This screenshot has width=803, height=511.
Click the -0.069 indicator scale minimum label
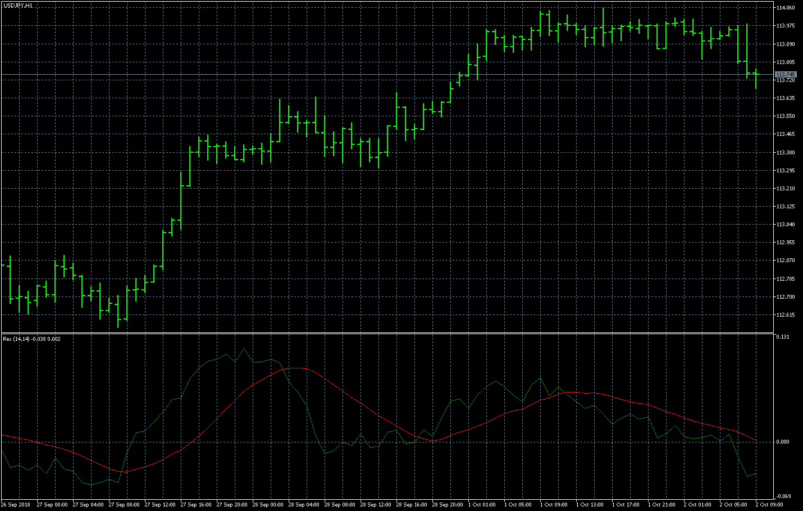pos(783,496)
